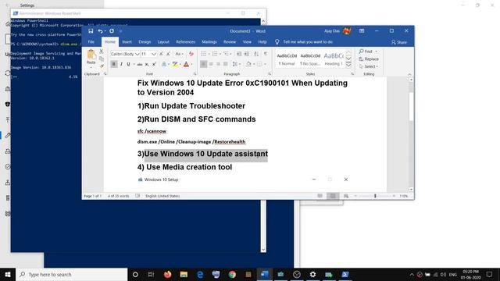Increase the paragraph indent

tap(247, 54)
